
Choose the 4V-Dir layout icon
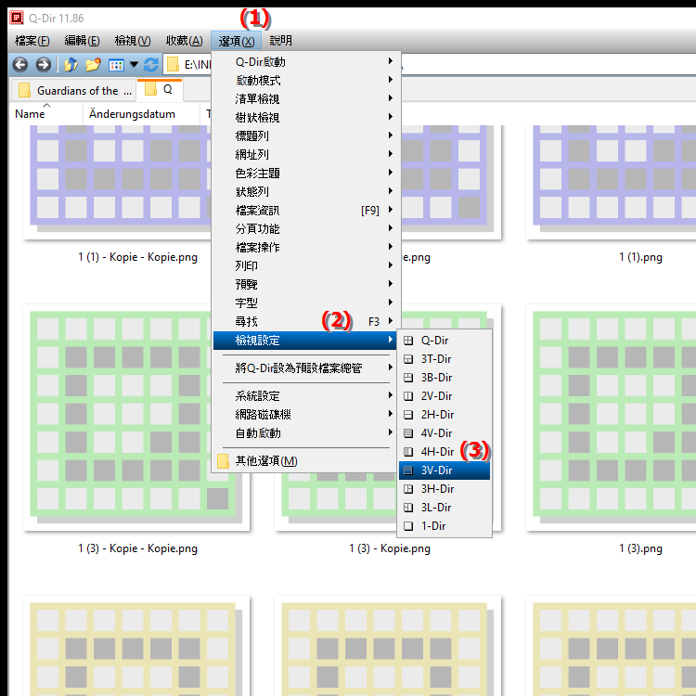coord(408,433)
